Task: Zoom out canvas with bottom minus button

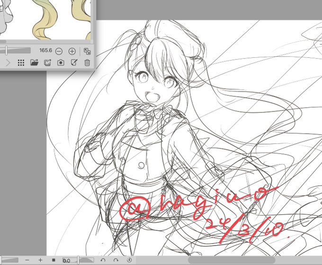Action: pyautogui.click(x=27, y=260)
